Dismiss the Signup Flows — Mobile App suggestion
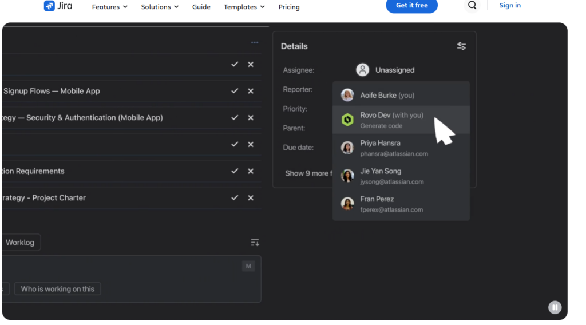This screenshot has width=586, height=325. click(251, 91)
